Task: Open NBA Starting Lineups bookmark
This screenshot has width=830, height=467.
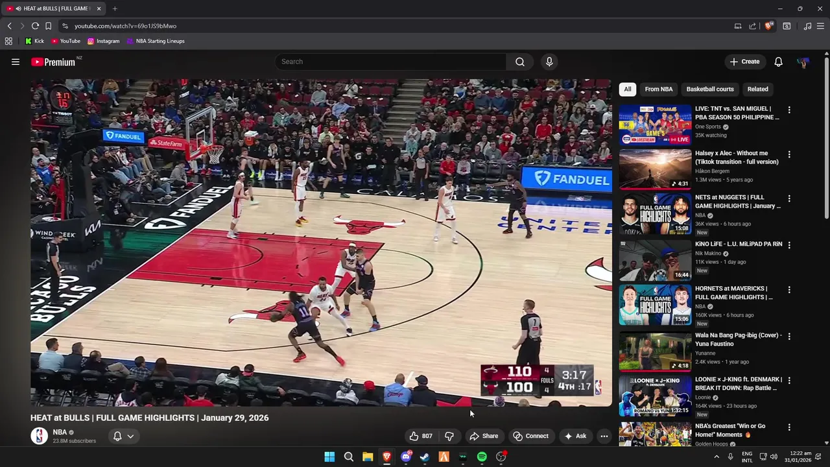Action: point(156,41)
